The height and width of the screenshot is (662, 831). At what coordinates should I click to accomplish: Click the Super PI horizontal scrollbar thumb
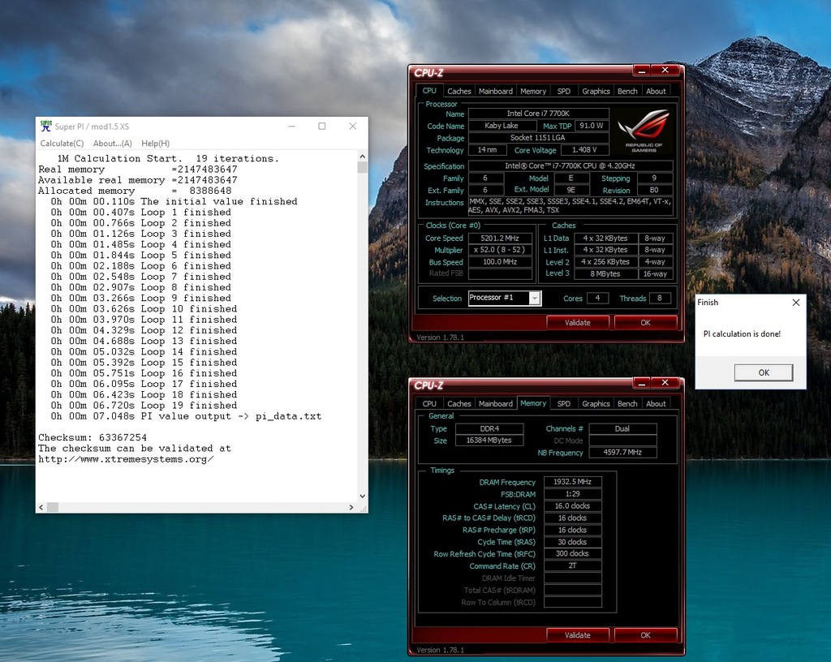pos(53,507)
